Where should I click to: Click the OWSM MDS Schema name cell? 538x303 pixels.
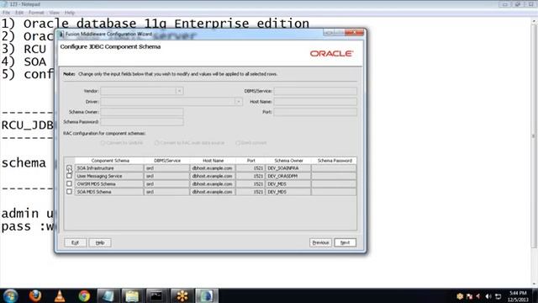110,183
